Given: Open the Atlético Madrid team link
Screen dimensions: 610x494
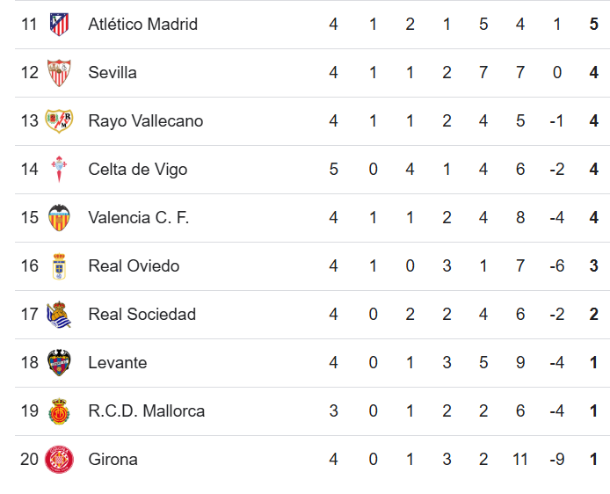Looking at the screenshot, I should 142,24.
